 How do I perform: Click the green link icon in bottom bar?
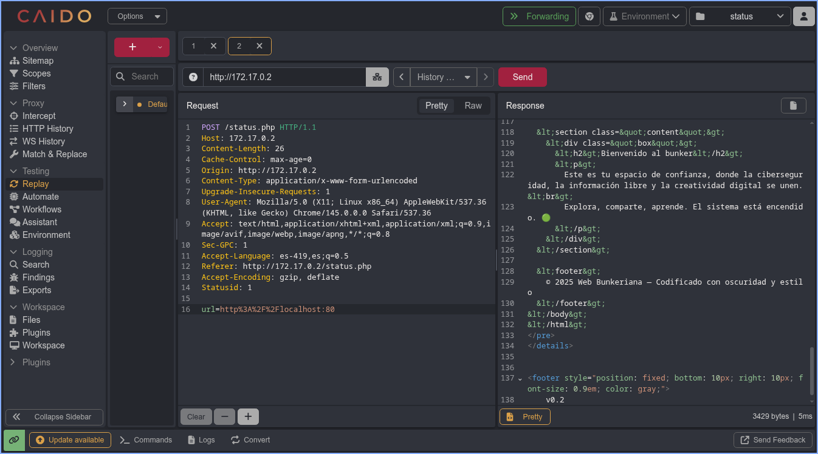pyautogui.click(x=14, y=440)
